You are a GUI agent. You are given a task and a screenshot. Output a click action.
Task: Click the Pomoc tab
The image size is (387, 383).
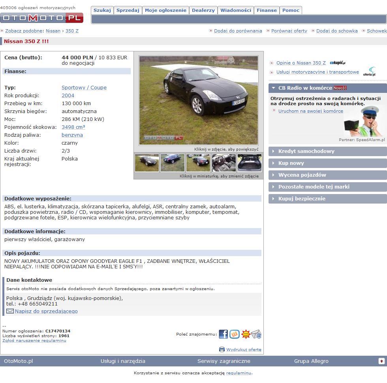point(291,10)
